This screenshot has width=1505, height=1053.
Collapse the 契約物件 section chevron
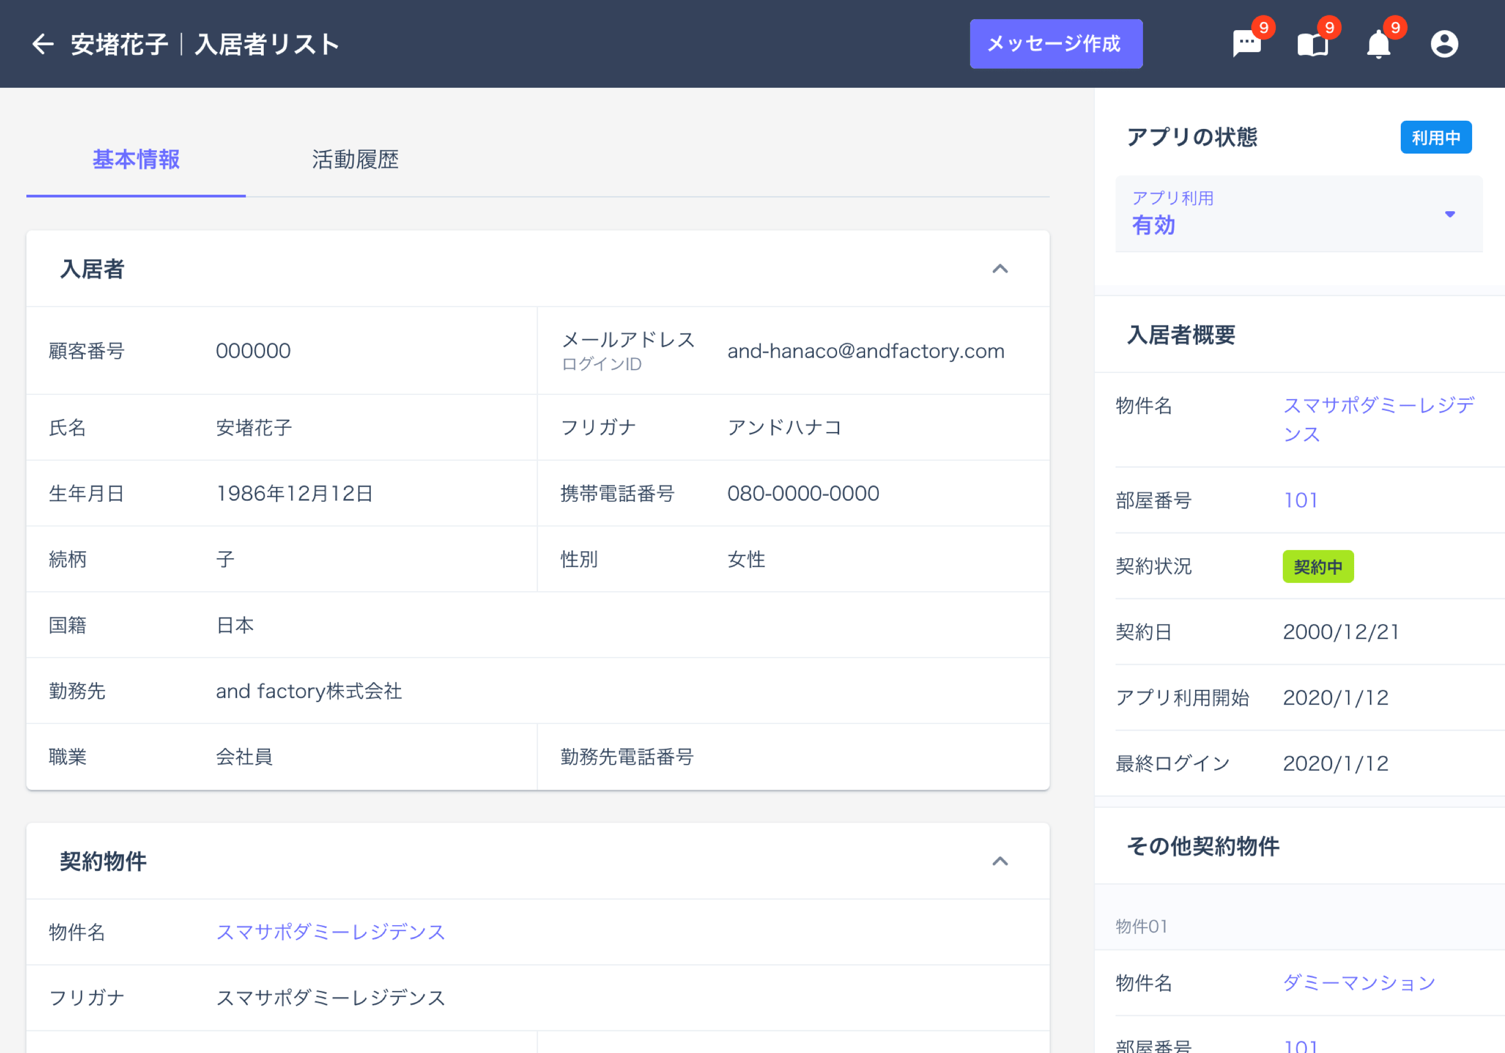click(x=1000, y=861)
